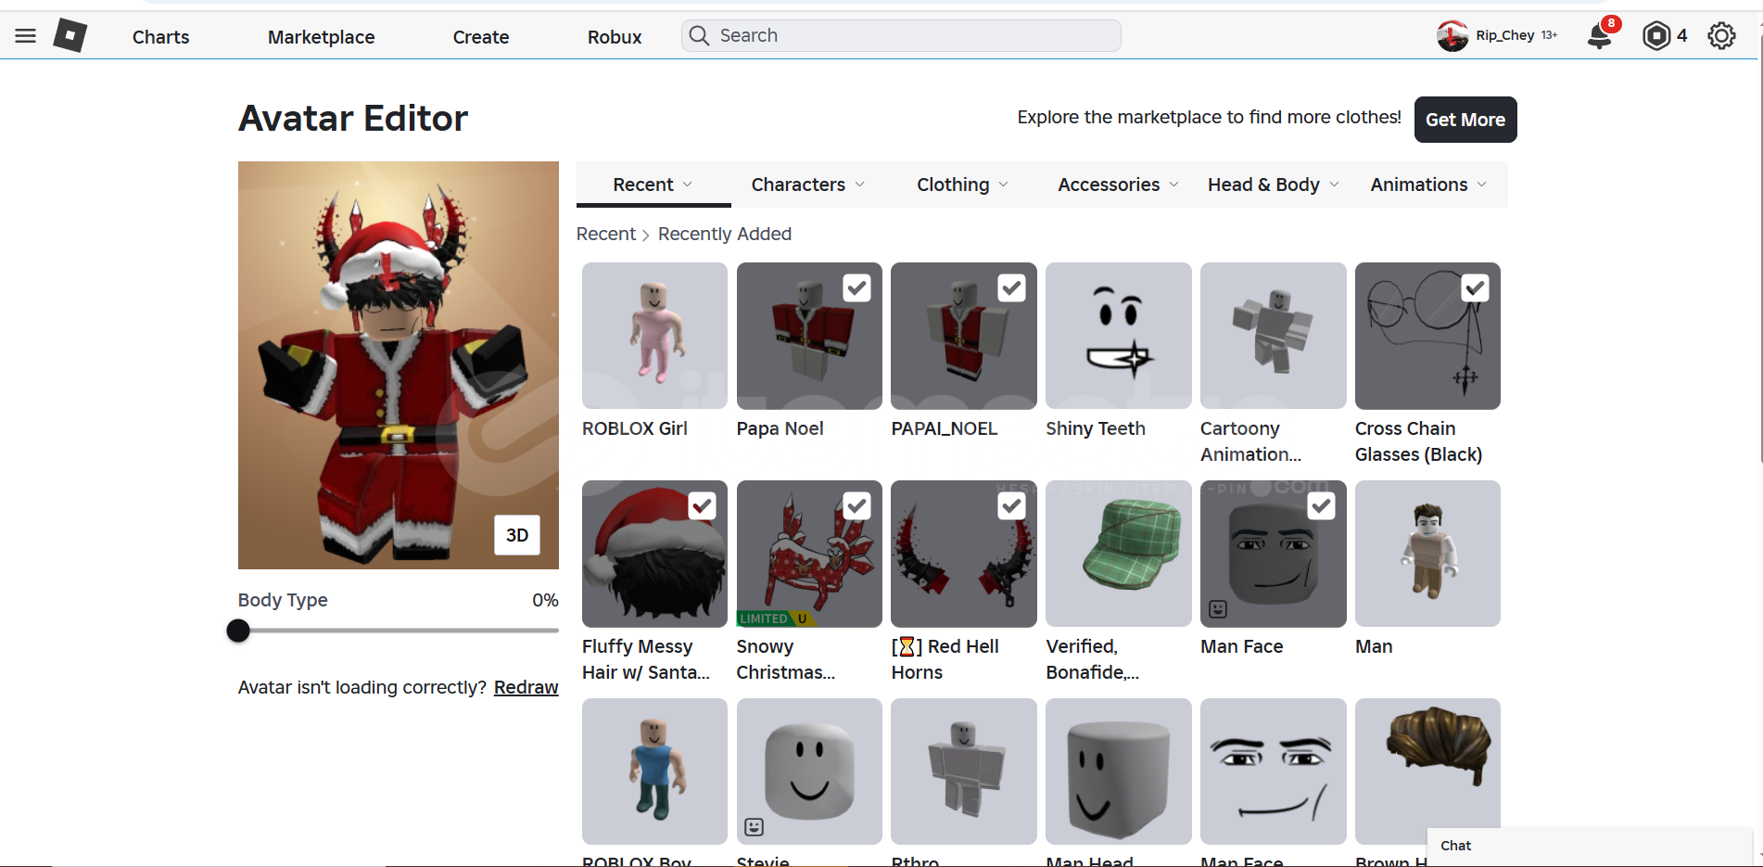Click the emote icon on equipped Man Face

tap(1218, 609)
